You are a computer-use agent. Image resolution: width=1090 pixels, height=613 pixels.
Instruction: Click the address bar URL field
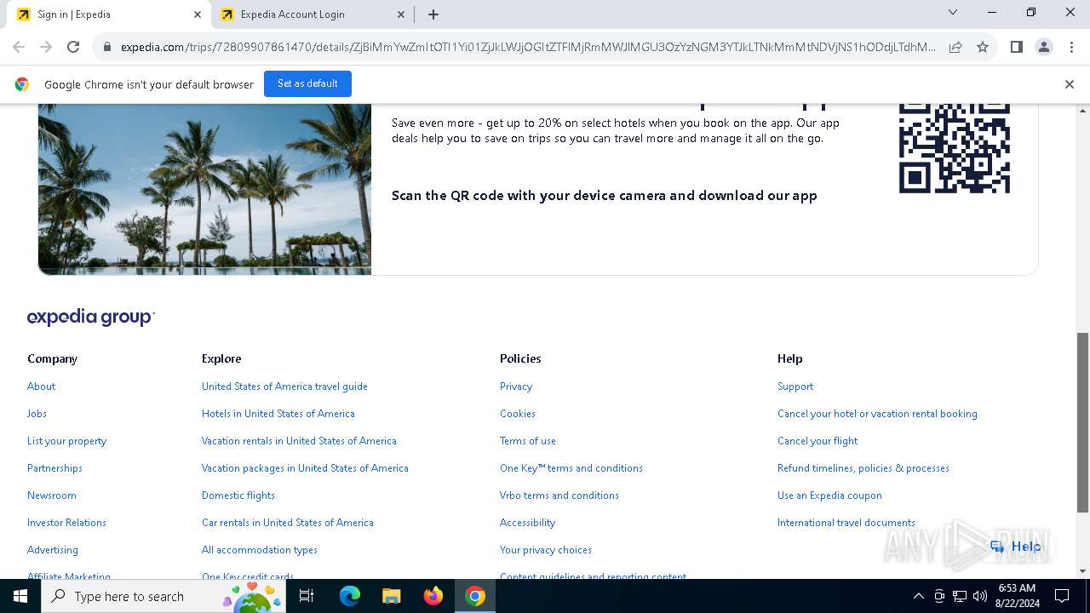click(x=528, y=47)
